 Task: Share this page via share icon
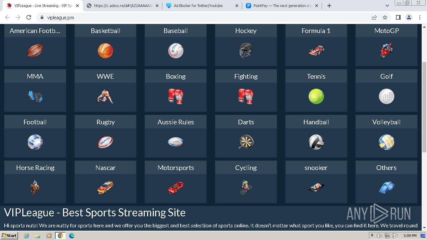[x=374, y=17]
